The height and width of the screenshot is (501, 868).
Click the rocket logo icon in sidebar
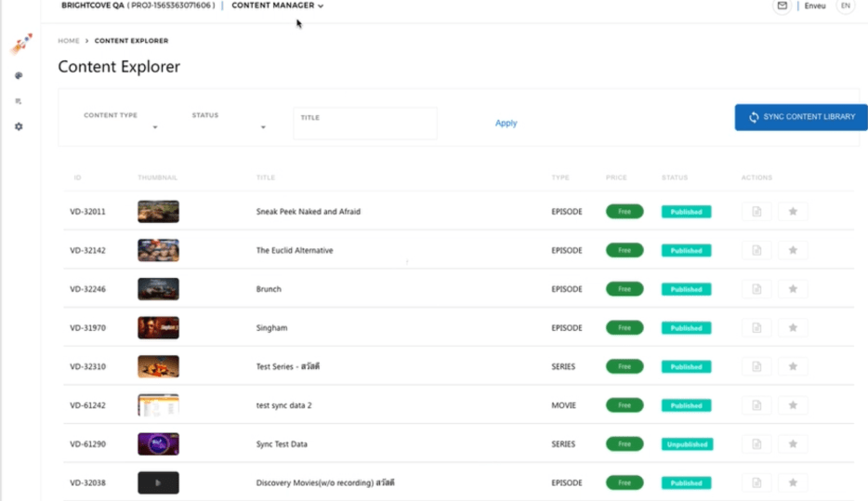(20, 44)
